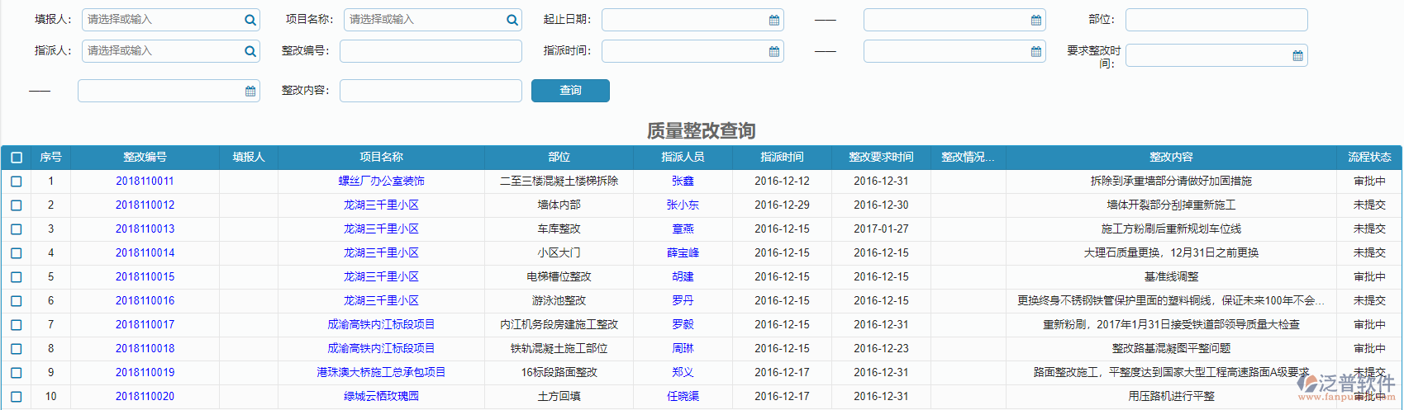Viewport: 1404px width, 410px height.
Task: Click search icon in 填报人 field
Action: pos(250,20)
